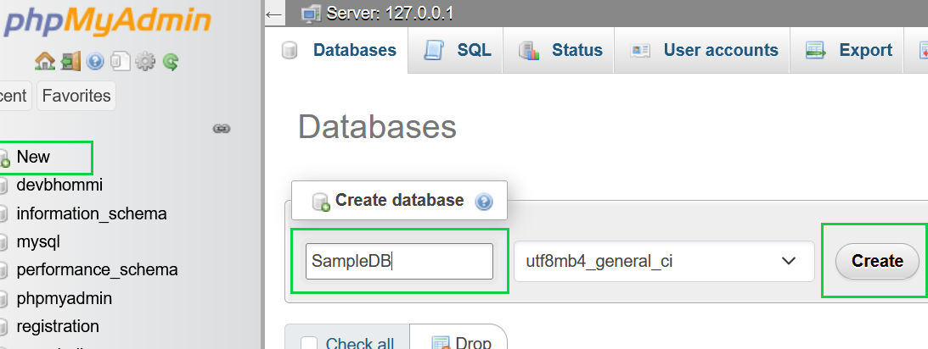Reload navigation panel with green refresh icon
The image size is (928, 349).
click(x=171, y=61)
